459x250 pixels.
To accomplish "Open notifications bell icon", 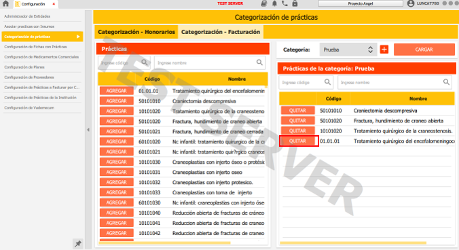I will pyautogui.click(x=274, y=3).
